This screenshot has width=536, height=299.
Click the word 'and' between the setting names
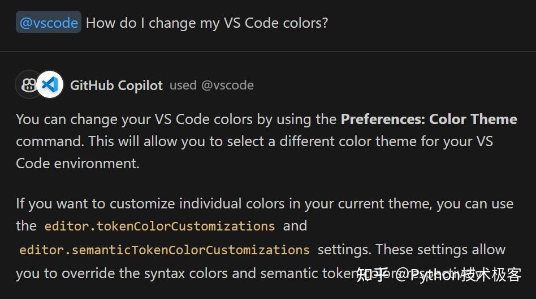[x=295, y=226]
